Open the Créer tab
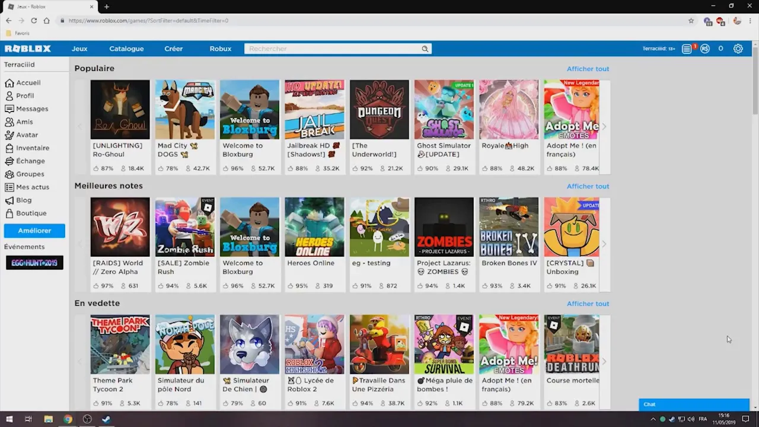The width and height of the screenshot is (759, 427). [174, 49]
